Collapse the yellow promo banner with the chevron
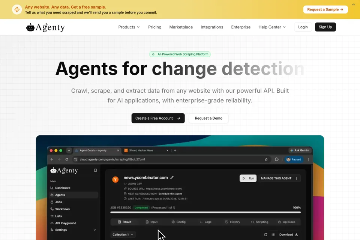Image resolution: width=360 pixels, height=240 pixels. [x=353, y=4]
